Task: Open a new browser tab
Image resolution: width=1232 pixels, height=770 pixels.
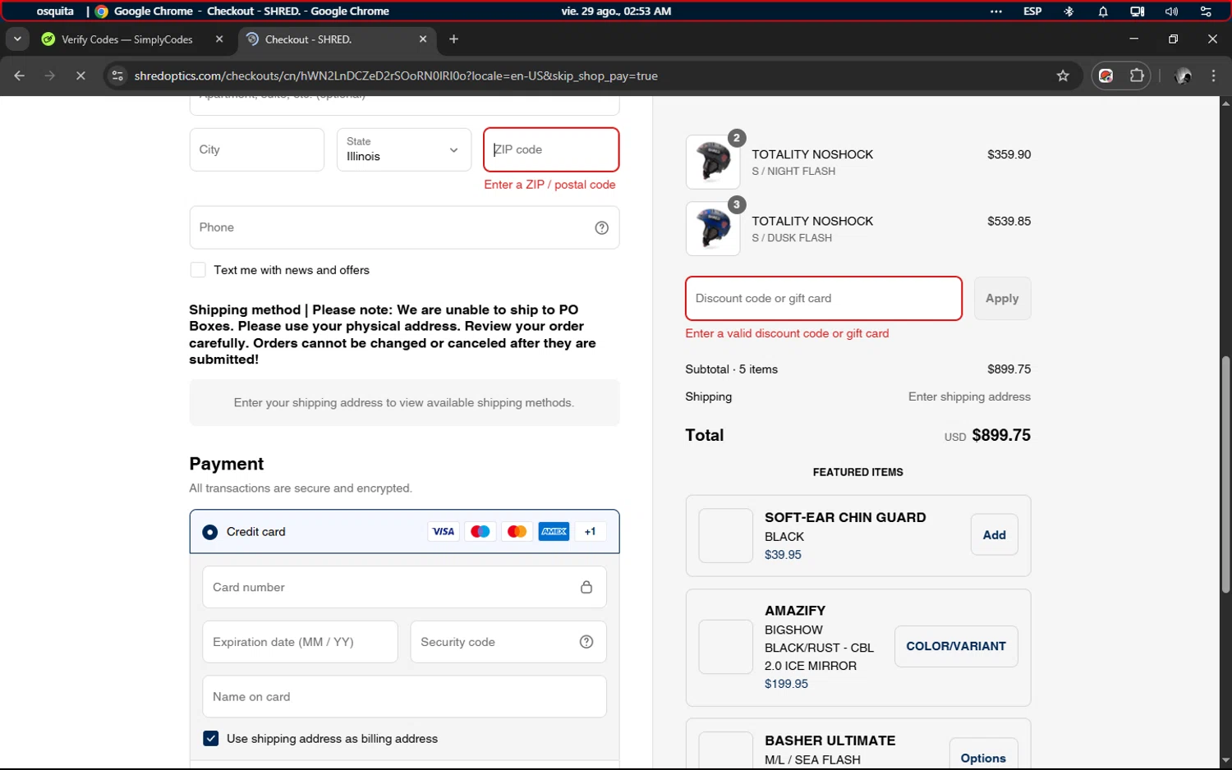Action: (x=453, y=39)
